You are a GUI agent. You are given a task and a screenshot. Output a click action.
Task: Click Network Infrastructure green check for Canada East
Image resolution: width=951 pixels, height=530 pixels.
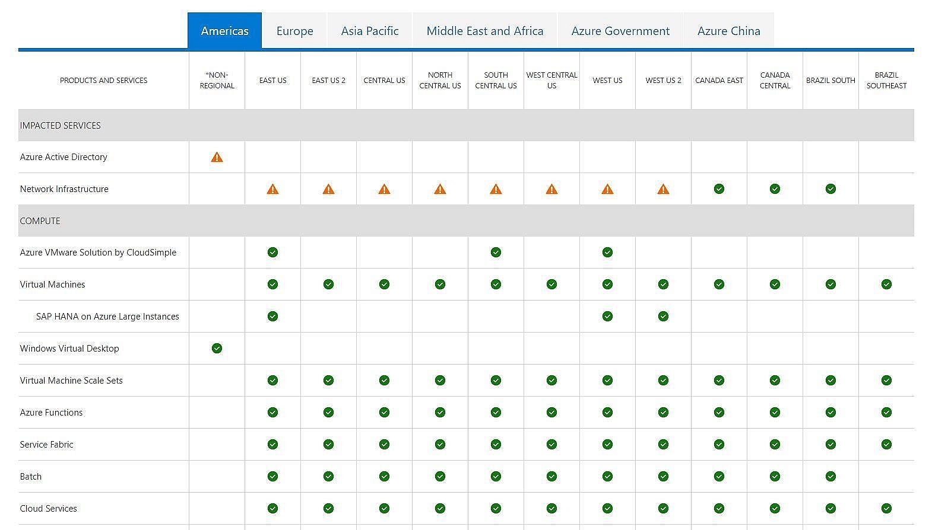click(x=719, y=189)
